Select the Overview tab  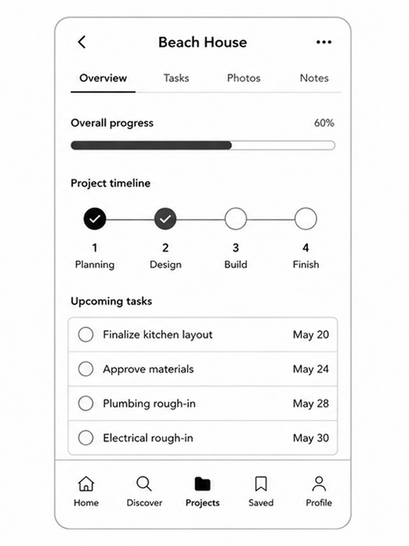[103, 78]
